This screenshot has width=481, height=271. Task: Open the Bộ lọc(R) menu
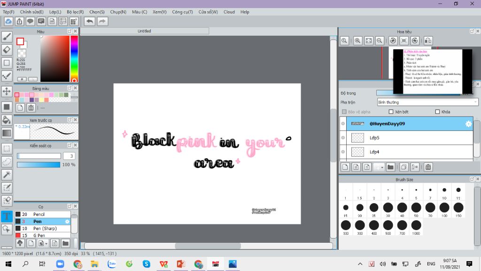click(x=75, y=12)
